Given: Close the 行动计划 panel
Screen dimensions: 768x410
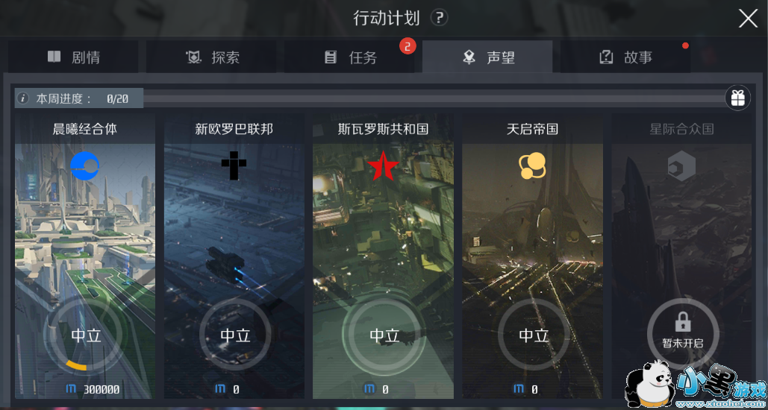Looking at the screenshot, I should pyautogui.click(x=748, y=19).
